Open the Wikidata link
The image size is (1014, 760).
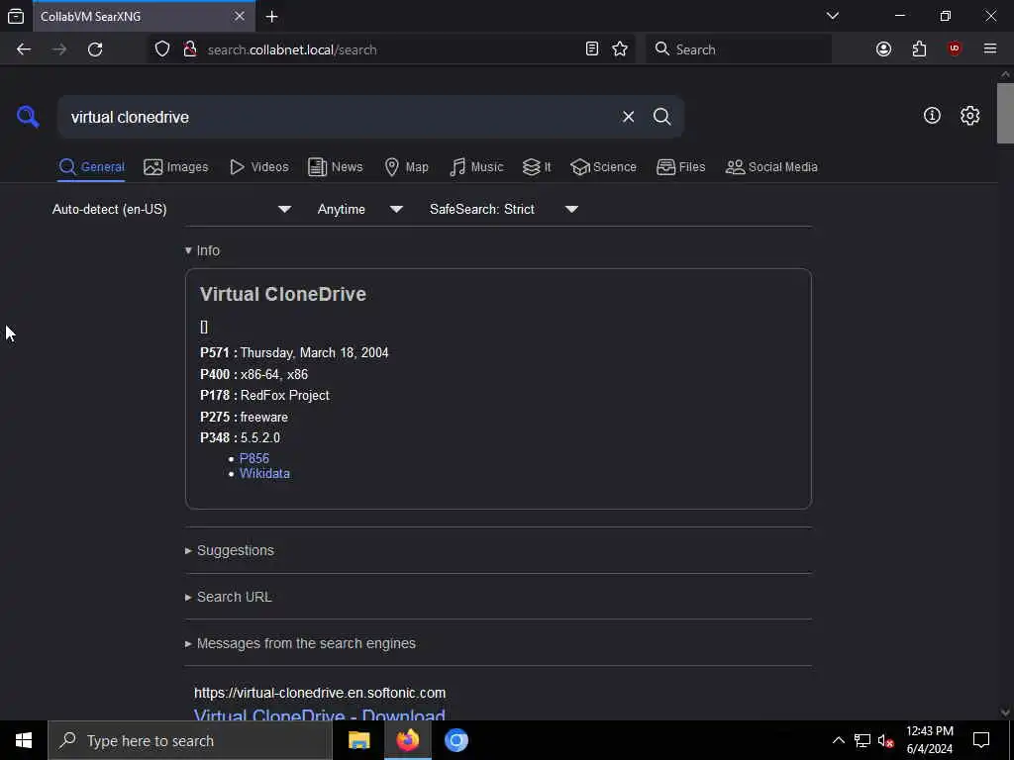[264, 474]
